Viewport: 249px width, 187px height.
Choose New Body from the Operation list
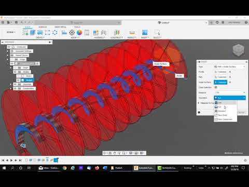pos(225,115)
